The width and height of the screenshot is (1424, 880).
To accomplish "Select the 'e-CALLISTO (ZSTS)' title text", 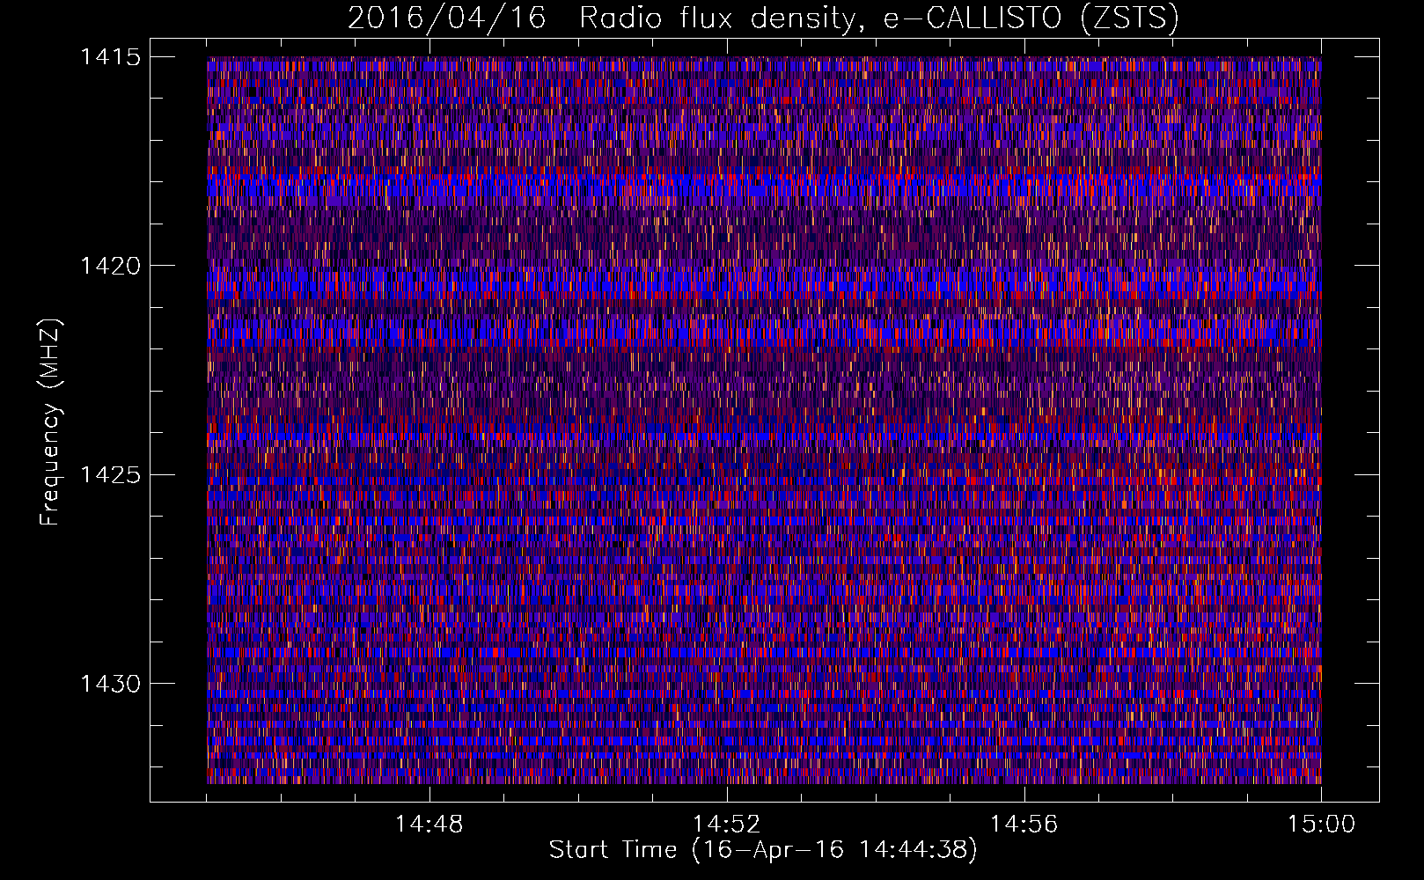I will click(x=1031, y=18).
